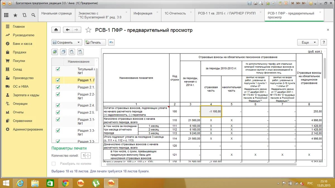
Task: Open Chrome from the taskbar
Action: (66, 183)
